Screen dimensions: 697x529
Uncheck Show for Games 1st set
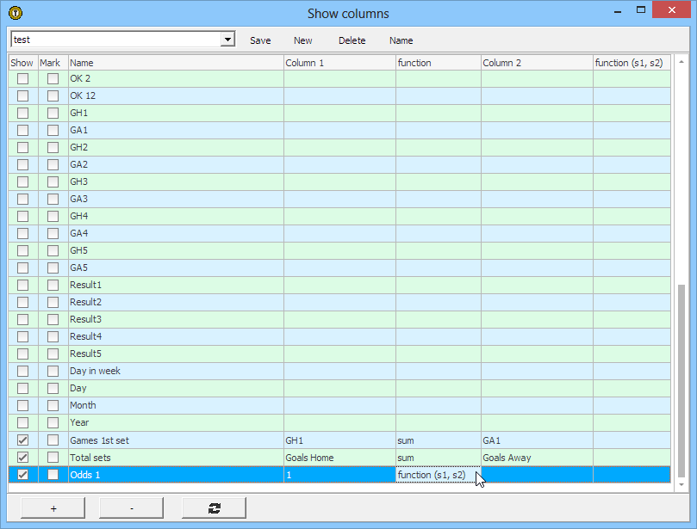pyautogui.click(x=22, y=440)
